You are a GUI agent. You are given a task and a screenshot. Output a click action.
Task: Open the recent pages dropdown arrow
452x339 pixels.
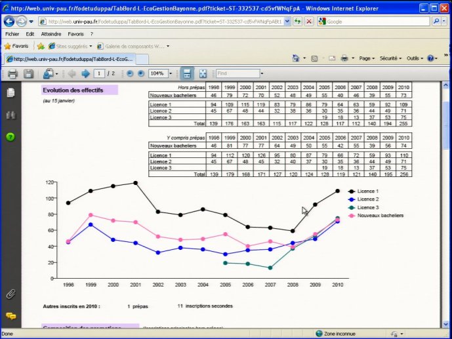pyautogui.click(x=31, y=22)
